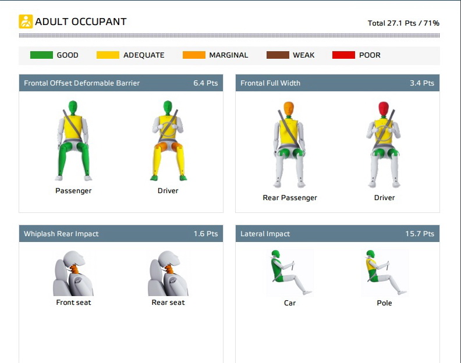Click the green GOOD legend swatch
The image size is (461, 363).
click(x=41, y=55)
